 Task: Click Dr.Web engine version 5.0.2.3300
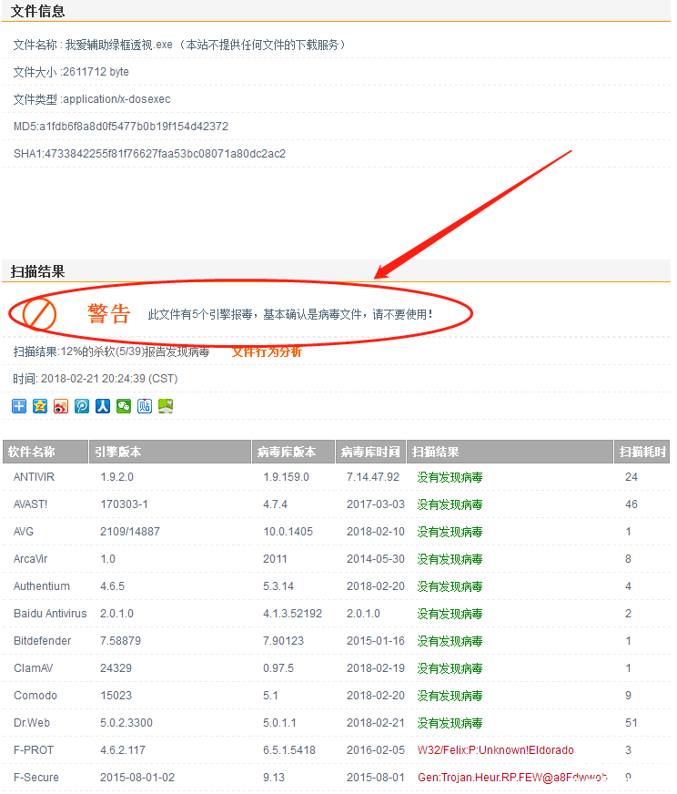click(x=126, y=723)
